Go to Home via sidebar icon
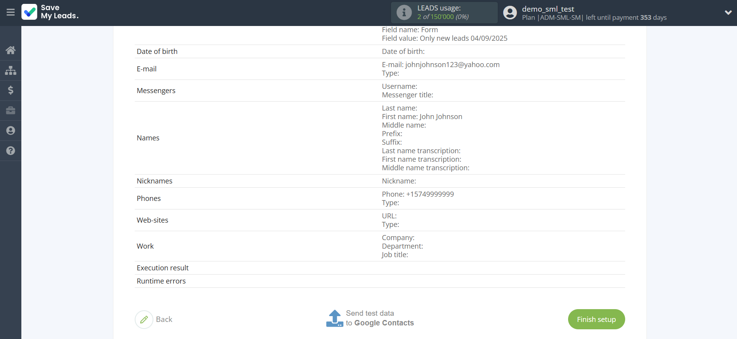The image size is (737, 339). 10,50
